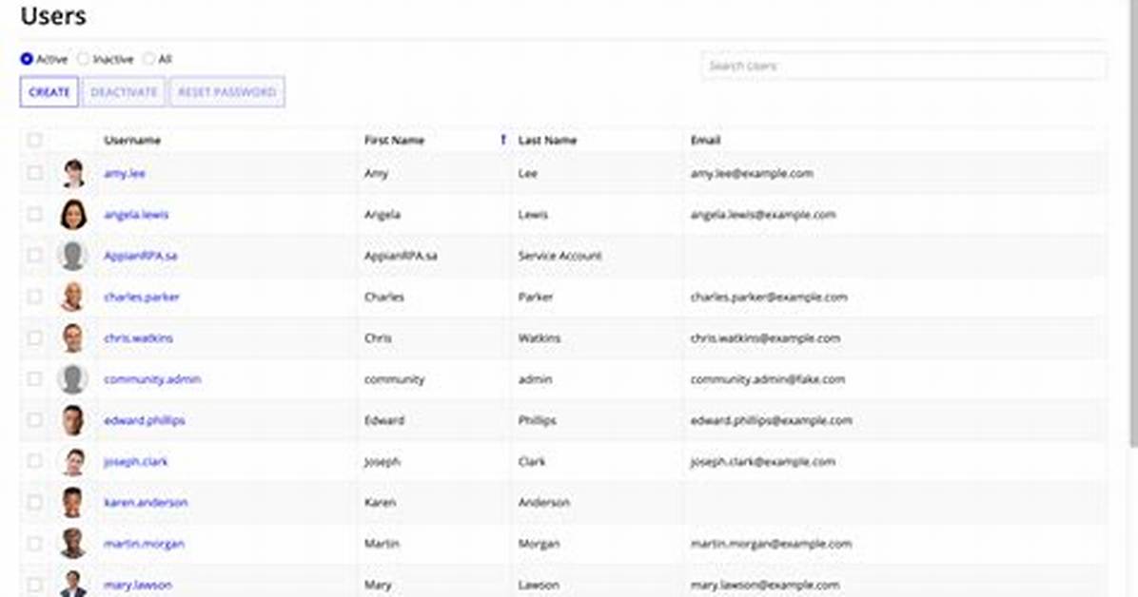Check the box for AppianRPA.sa
1138x597 pixels.
click(x=34, y=256)
